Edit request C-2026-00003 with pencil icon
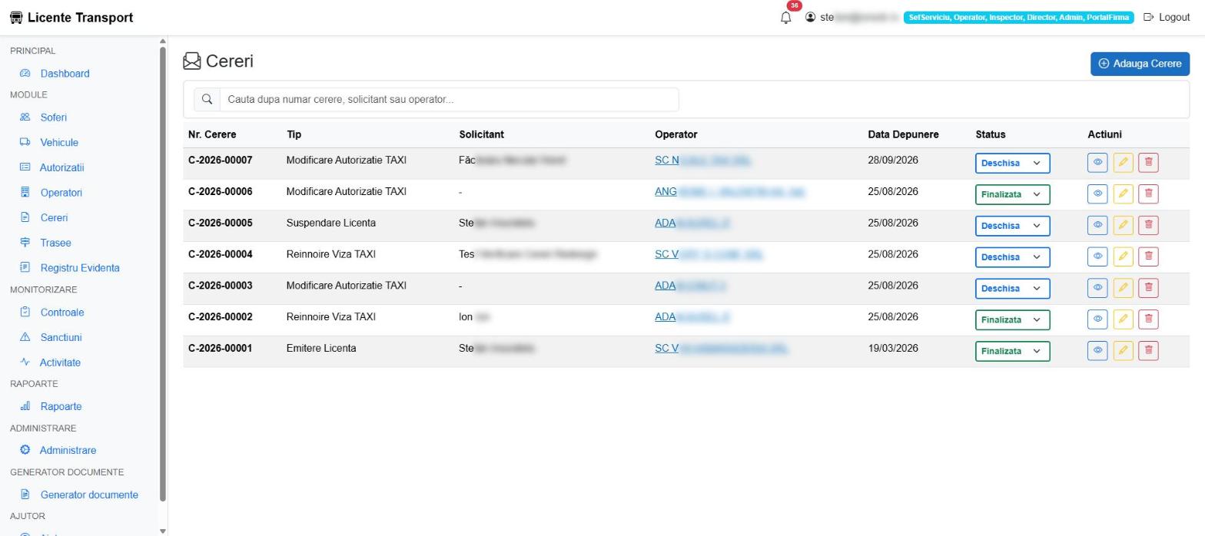This screenshot has width=1205, height=536. point(1123,287)
